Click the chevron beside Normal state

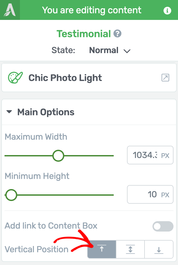click(x=127, y=51)
